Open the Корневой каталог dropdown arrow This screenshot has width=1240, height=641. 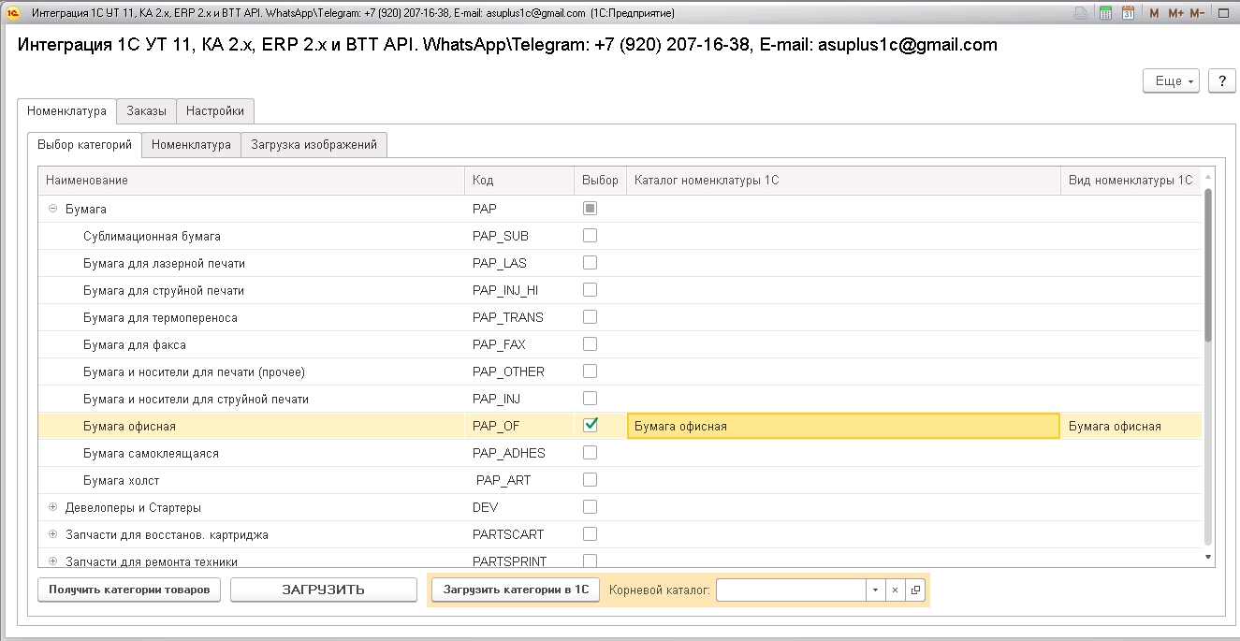click(875, 590)
